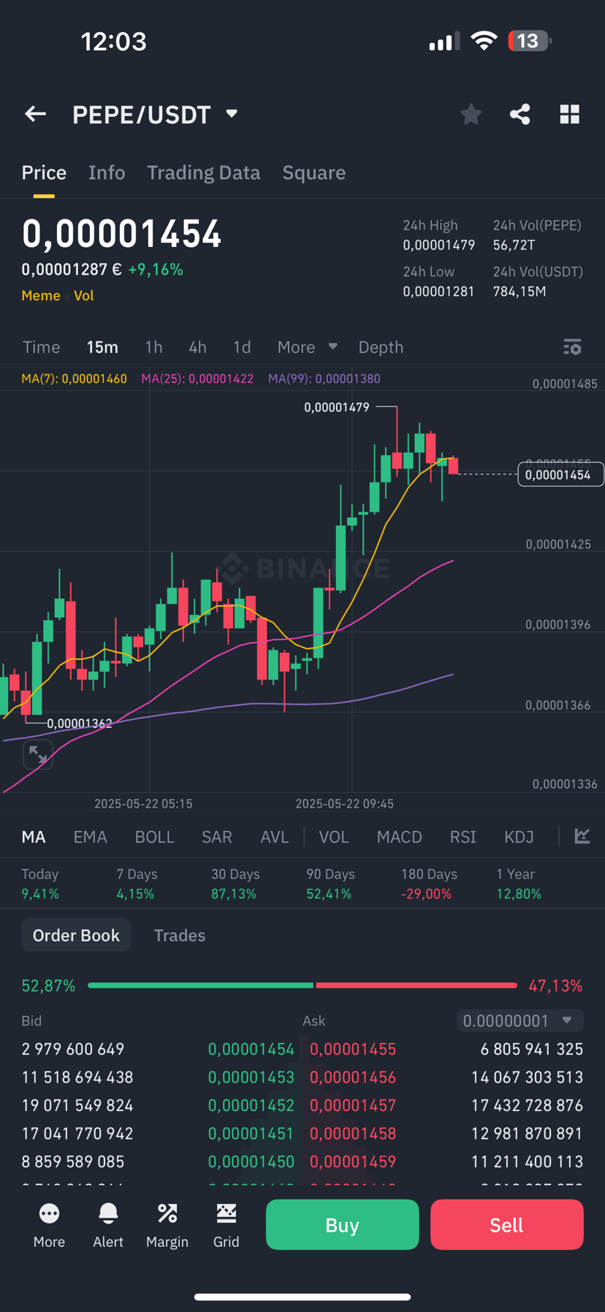Tap the Wi-Fi status icon
605x1312 pixels.
coord(484,41)
